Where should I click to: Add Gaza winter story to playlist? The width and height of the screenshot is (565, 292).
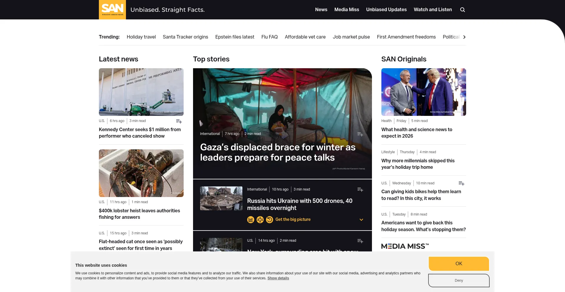[360, 134]
